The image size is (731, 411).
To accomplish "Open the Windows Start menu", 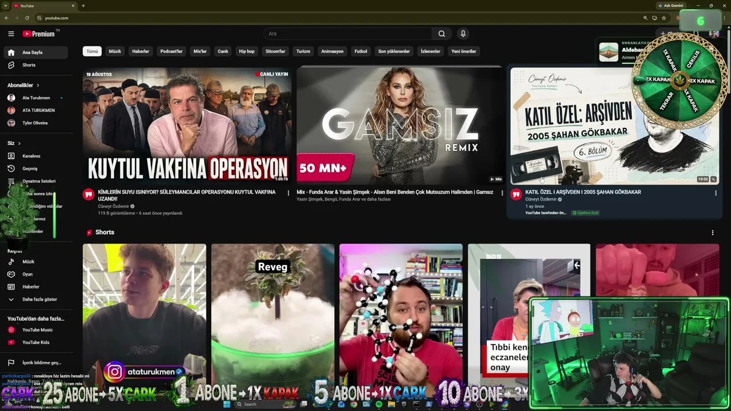I will click(227, 404).
